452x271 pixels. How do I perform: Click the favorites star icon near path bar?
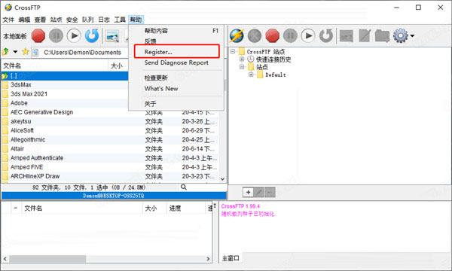[26, 52]
